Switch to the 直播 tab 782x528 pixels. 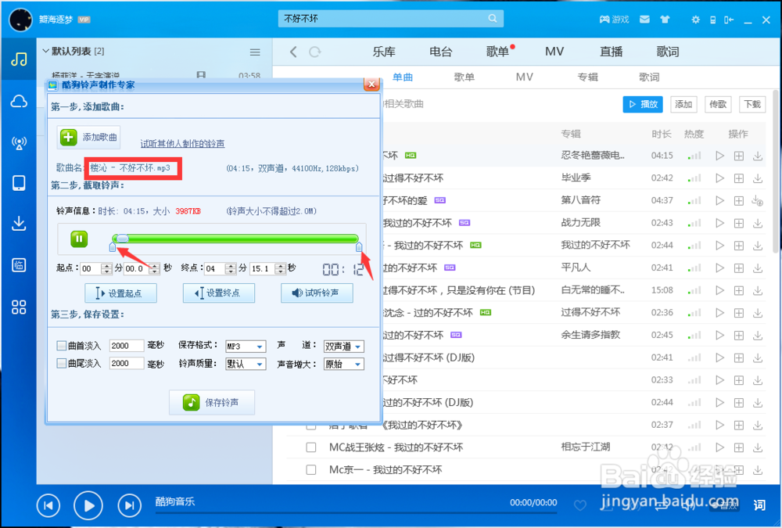click(x=611, y=52)
